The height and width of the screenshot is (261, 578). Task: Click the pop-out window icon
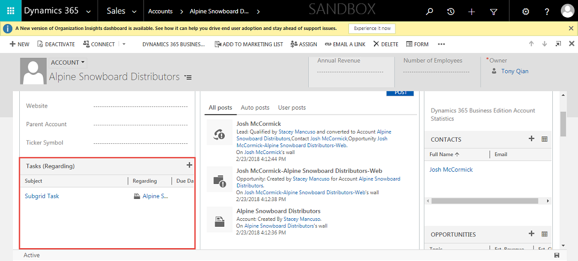(558, 43)
